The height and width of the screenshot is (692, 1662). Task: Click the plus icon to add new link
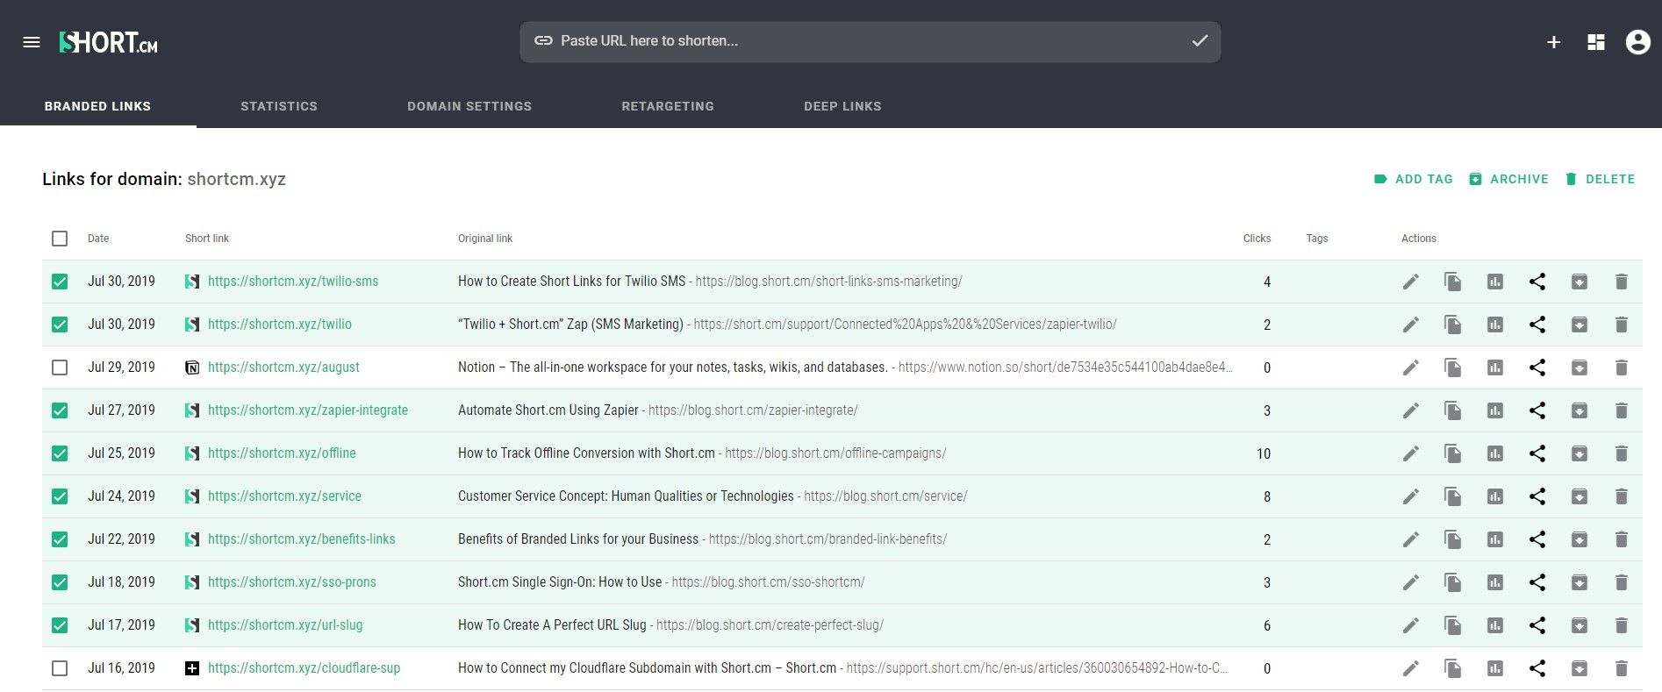[x=1553, y=42]
